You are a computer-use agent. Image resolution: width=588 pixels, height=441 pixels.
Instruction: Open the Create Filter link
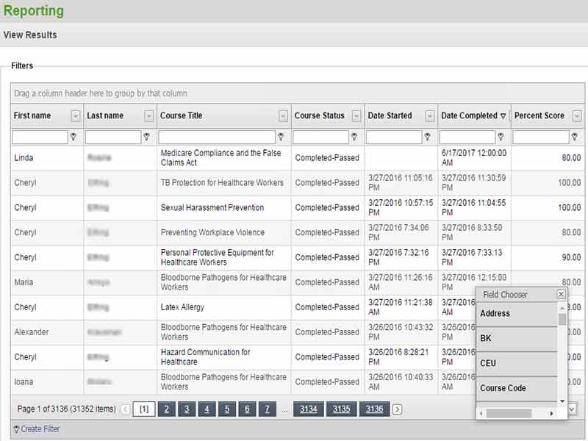coord(40,429)
